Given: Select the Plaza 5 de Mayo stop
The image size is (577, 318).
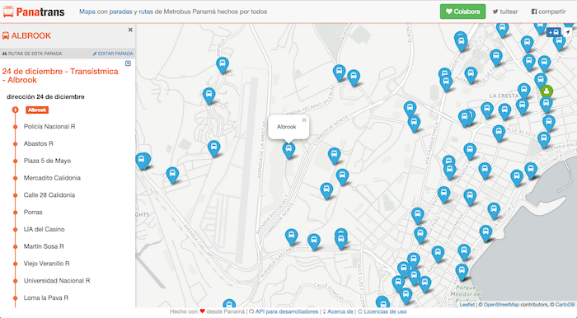Looking at the screenshot, I should pyautogui.click(x=47, y=161).
